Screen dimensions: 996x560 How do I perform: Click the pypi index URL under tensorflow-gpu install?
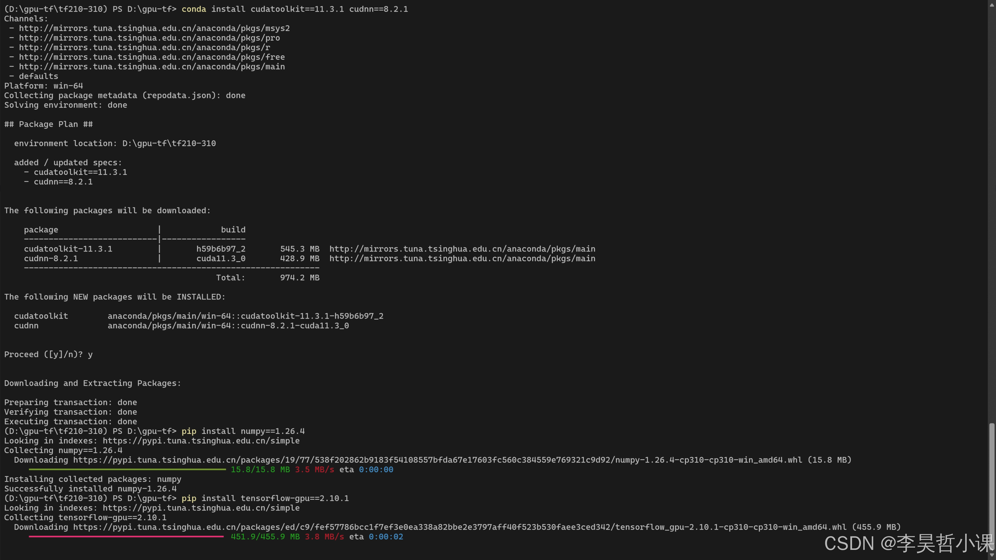pos(201,508)
